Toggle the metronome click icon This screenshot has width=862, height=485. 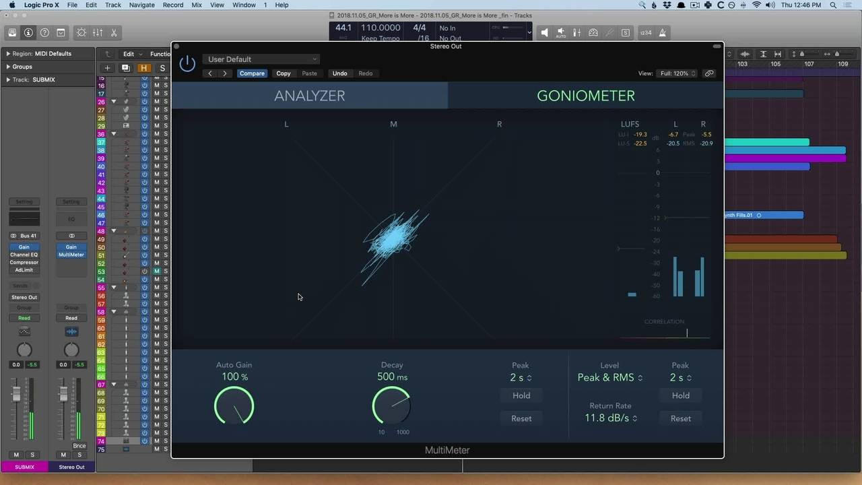coord(662,32)
